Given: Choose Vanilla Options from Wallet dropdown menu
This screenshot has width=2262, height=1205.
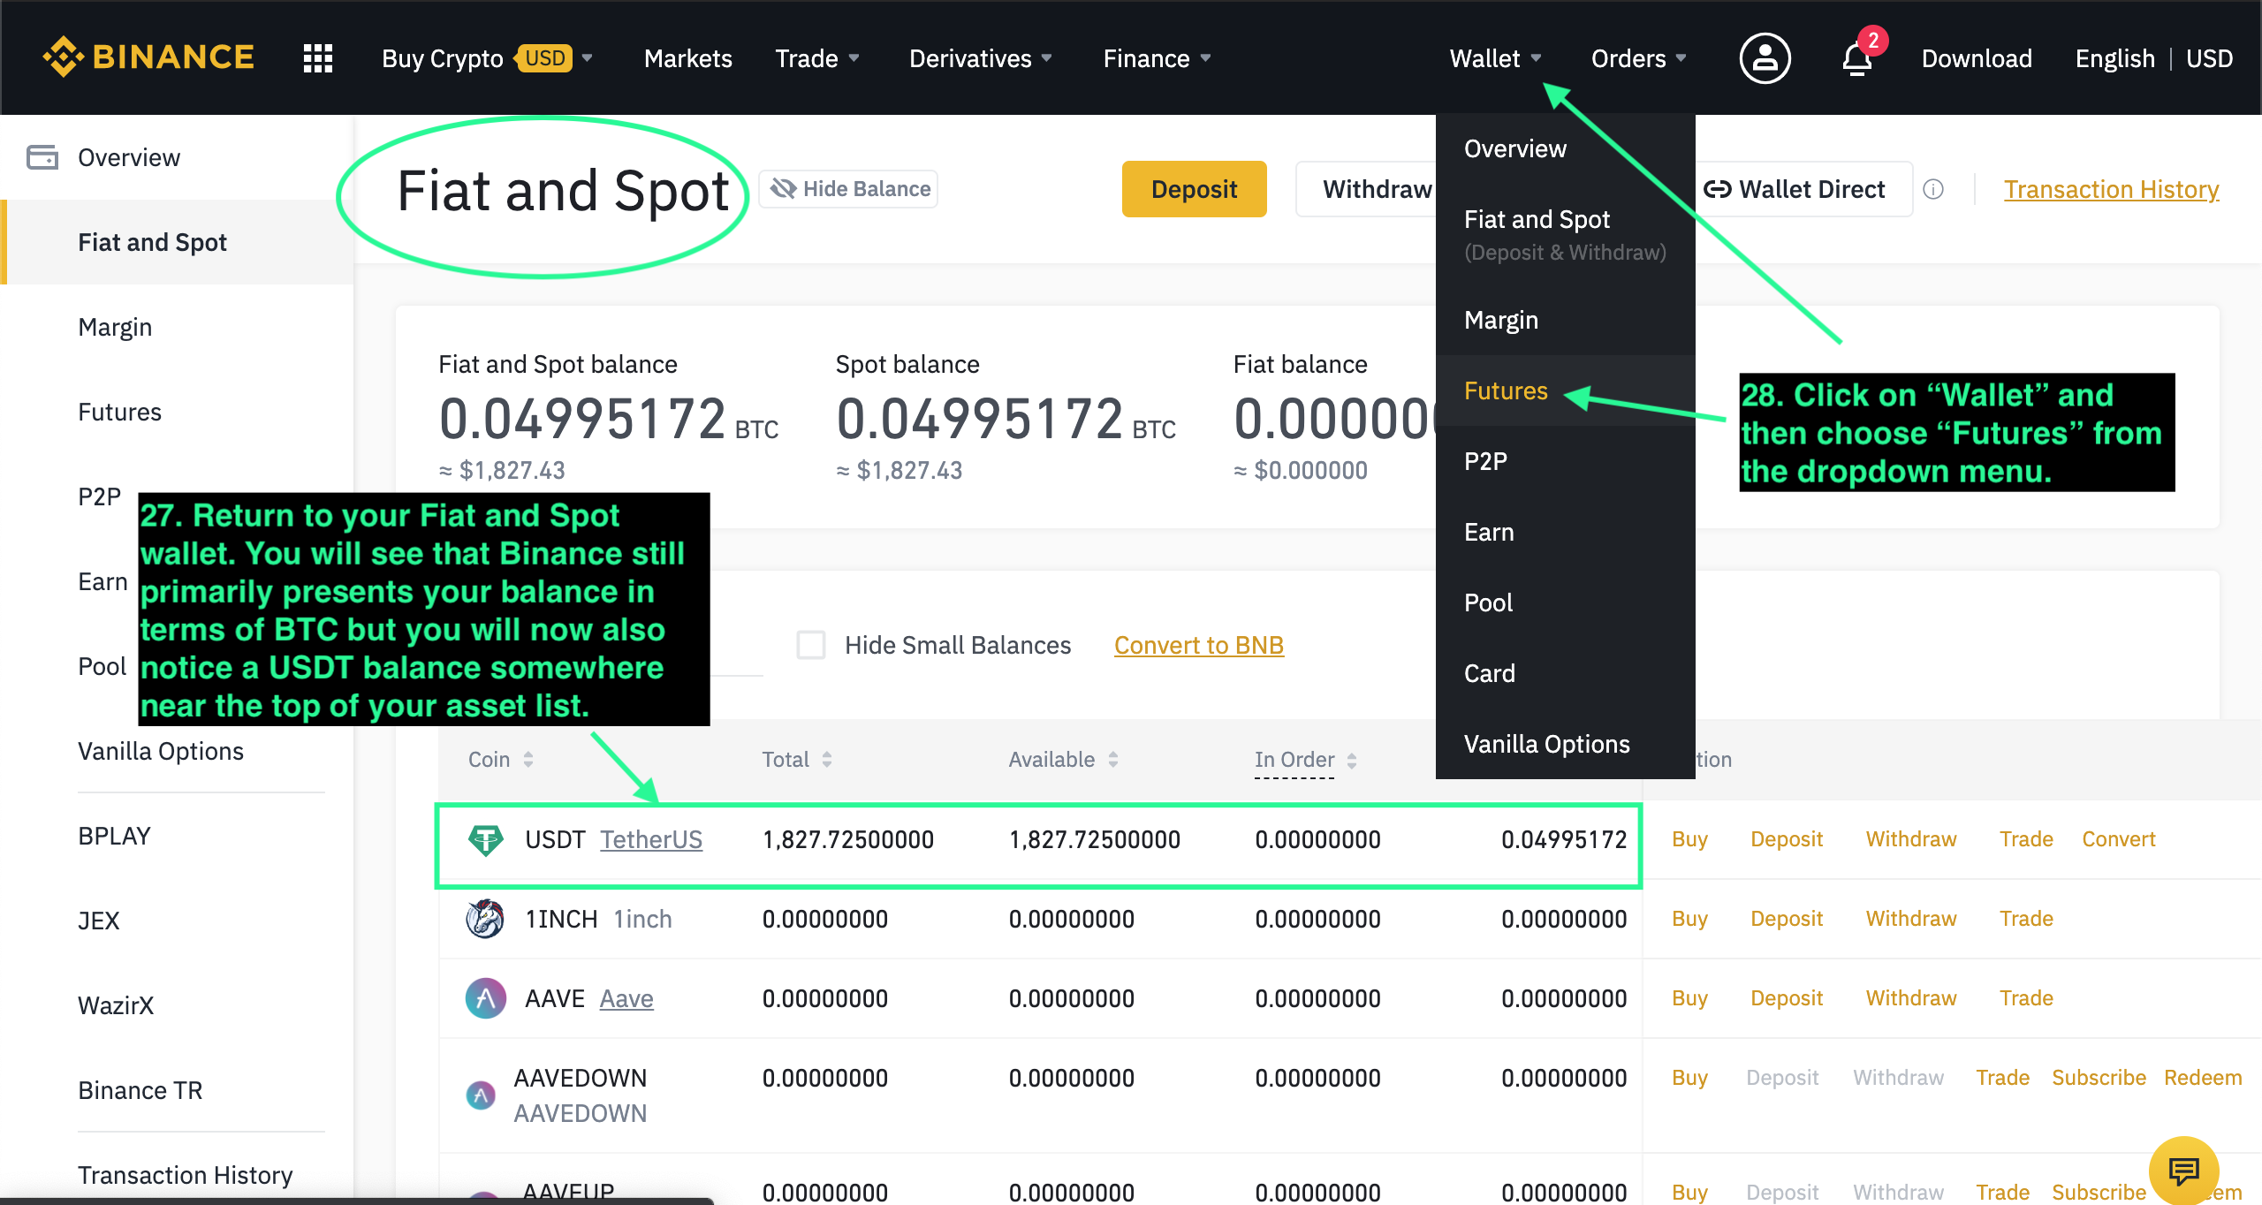Looking at the screenshot, I should click(x=1566, y=744).
